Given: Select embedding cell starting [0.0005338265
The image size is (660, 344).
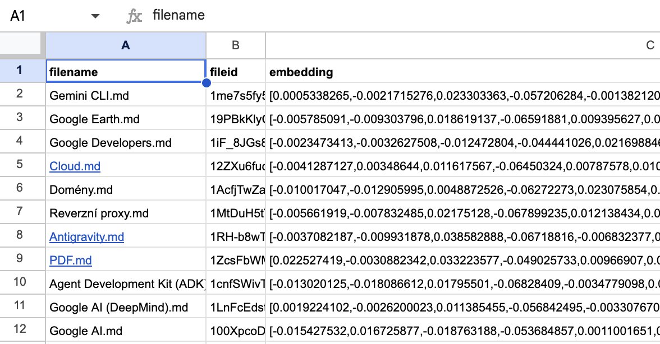Looking at the screenshot, I should 463,95.
